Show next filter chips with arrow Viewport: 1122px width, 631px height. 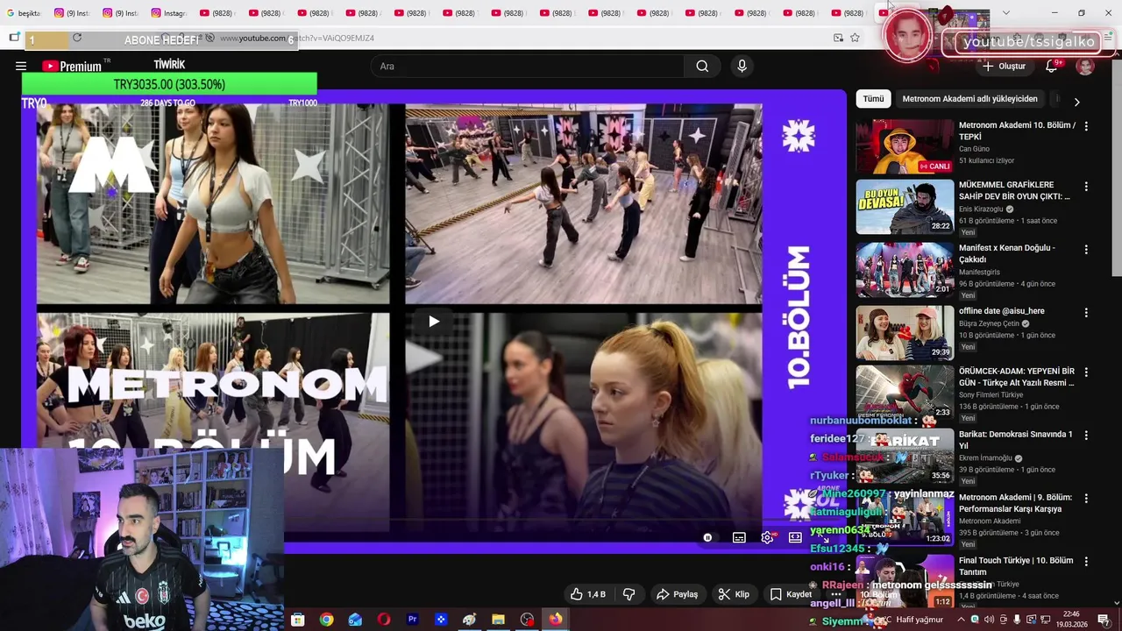tap(1076, 102)
